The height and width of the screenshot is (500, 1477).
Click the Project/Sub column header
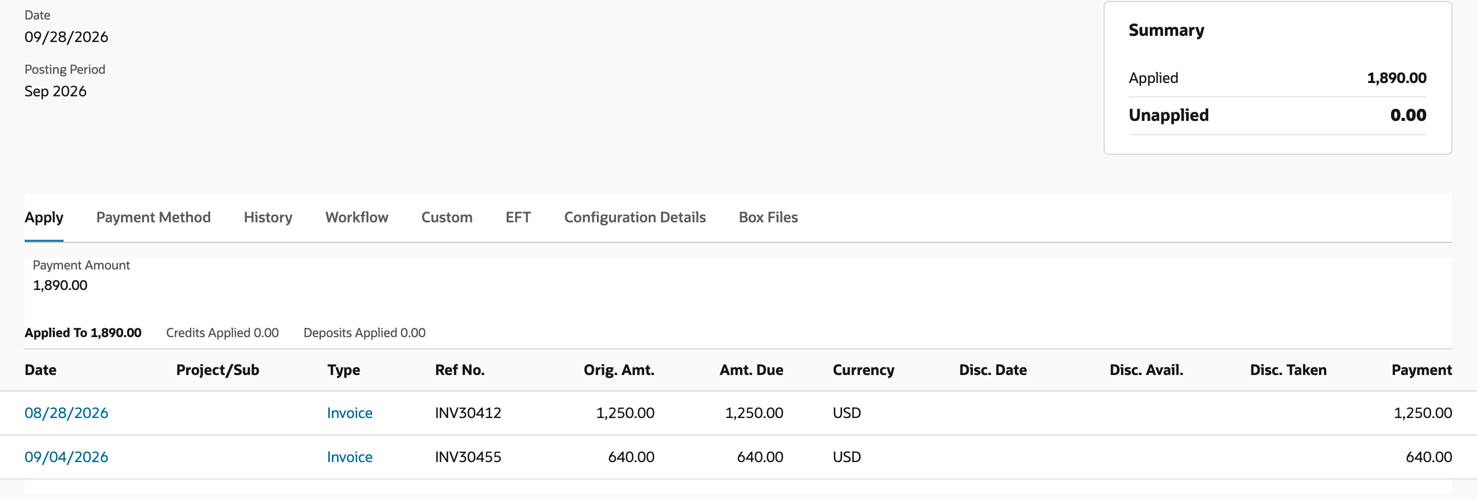click(218, 370)
